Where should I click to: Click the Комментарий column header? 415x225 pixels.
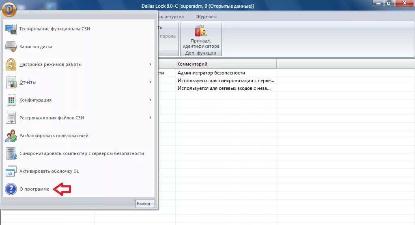(x=226, y=64)
